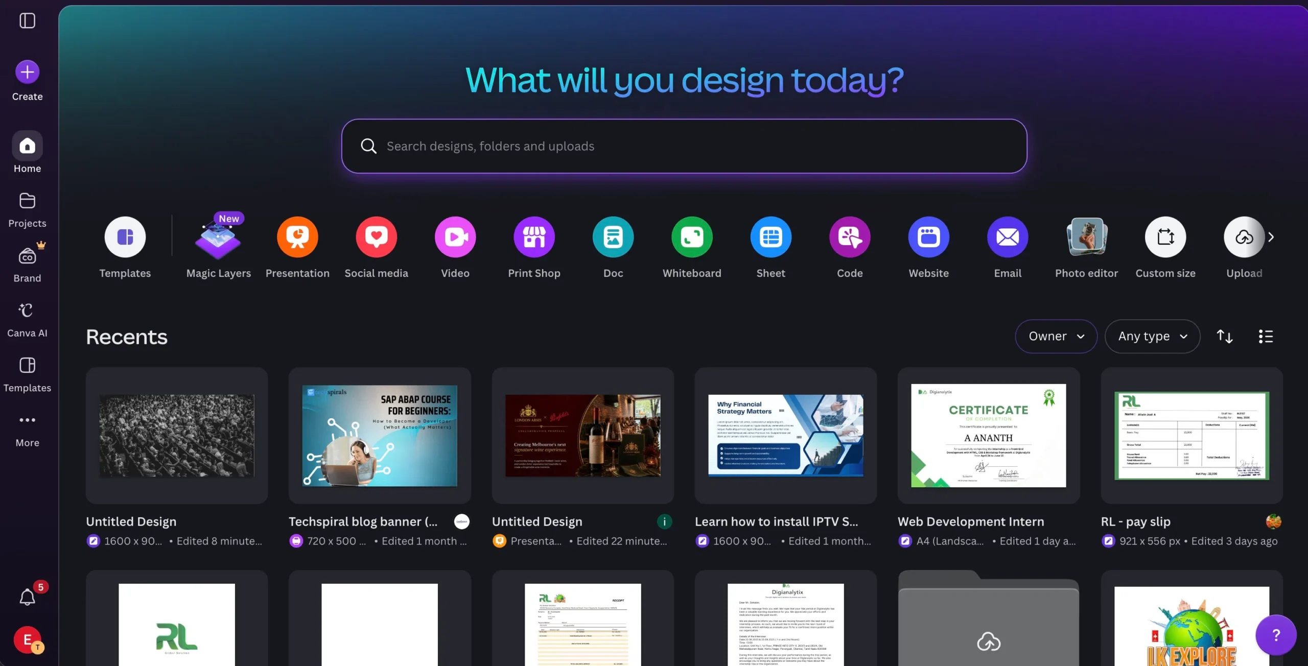1308x666 pixels.
Task: Click the Recents heading
Action: coord(126,337)
